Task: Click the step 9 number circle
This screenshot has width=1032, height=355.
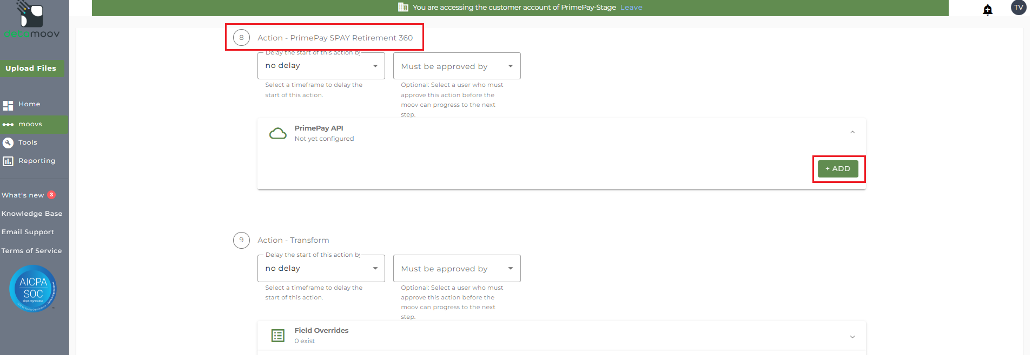Action: 241,240
